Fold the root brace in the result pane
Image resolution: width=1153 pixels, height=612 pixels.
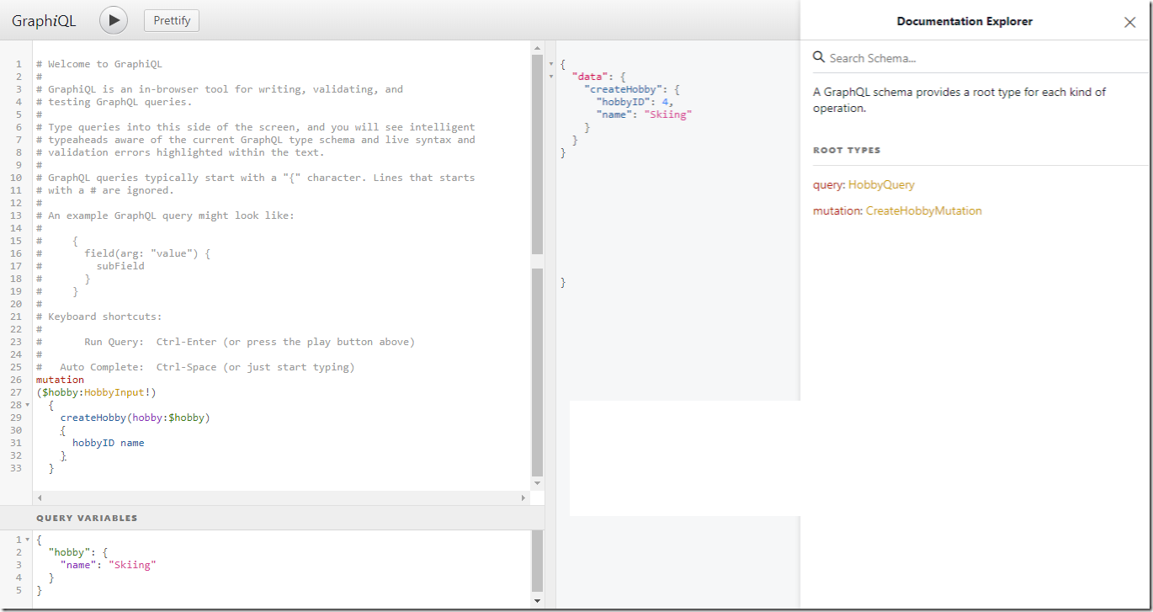(x=551, y=64)
